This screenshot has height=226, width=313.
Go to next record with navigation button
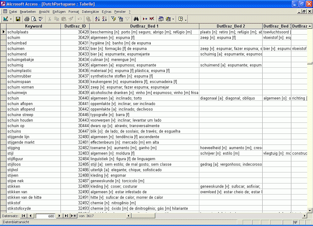(59, 216)
